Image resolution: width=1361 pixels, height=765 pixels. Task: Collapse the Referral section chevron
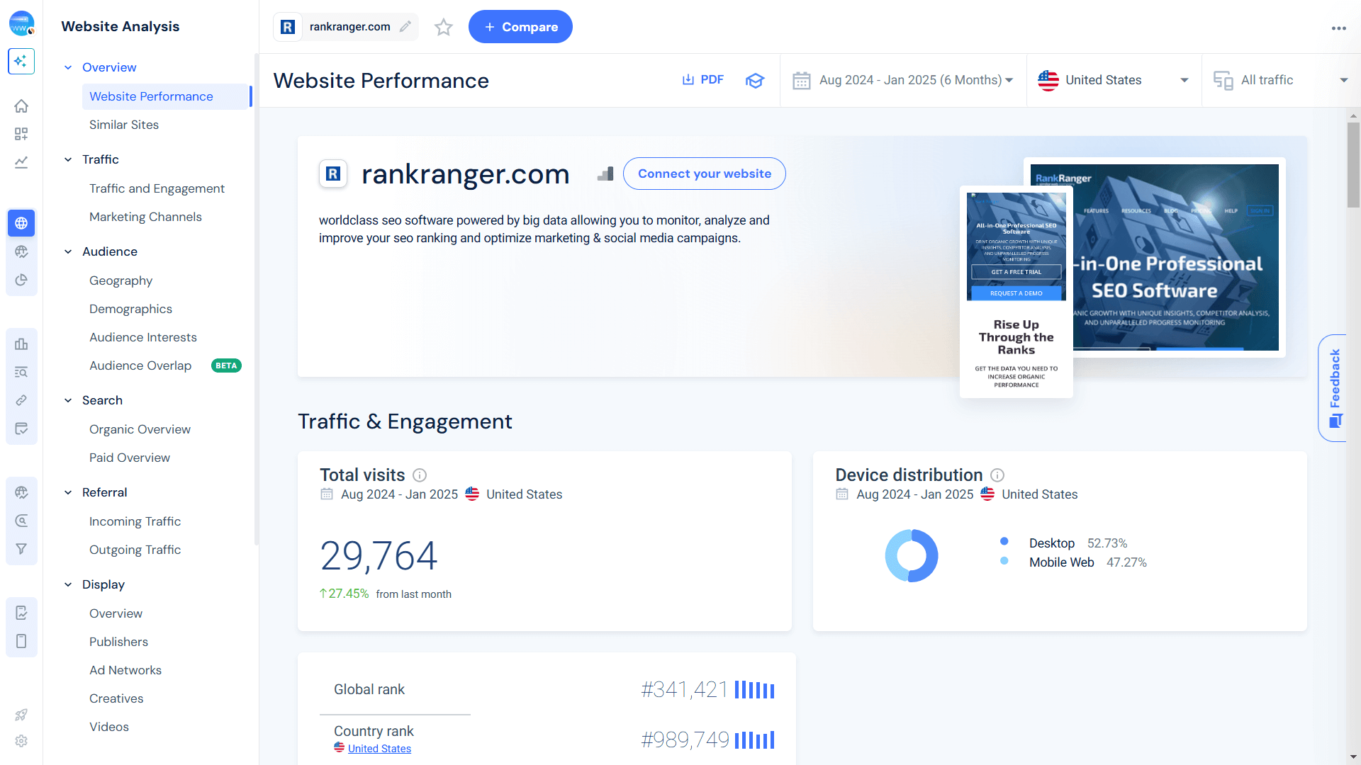(68, 492)
